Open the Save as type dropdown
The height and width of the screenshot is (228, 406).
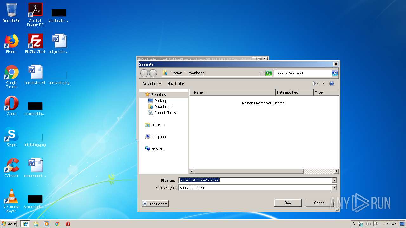[334, 188]
